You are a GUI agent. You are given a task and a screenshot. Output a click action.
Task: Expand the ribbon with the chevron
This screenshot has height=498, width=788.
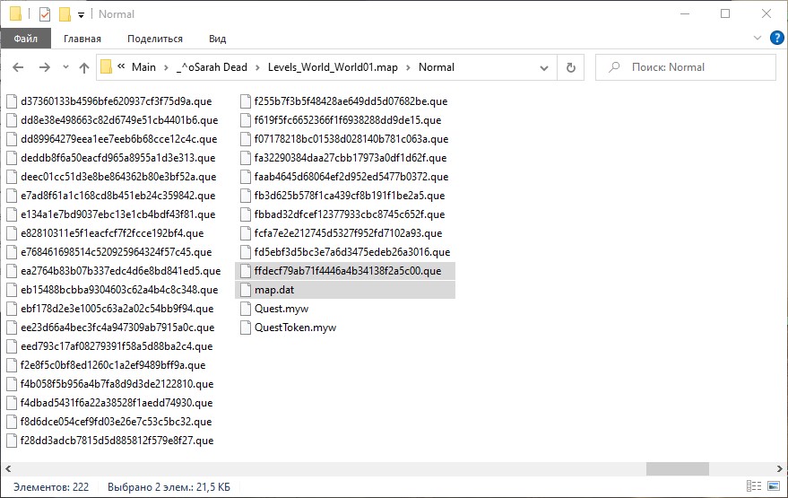point(758,39)
